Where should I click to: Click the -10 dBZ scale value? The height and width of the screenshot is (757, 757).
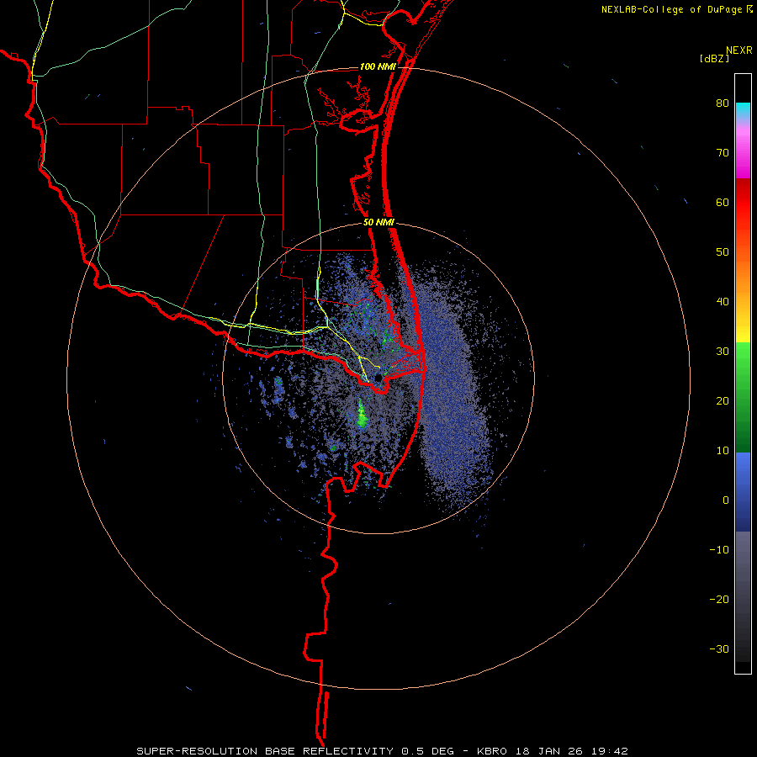pos(719,550)
